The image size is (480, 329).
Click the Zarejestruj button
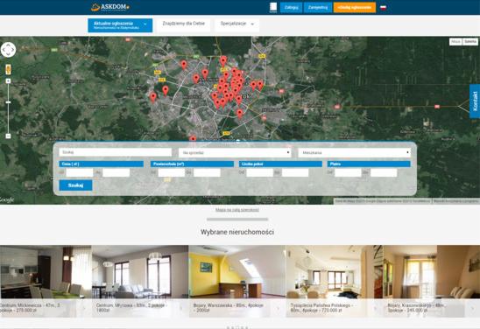click(x=318, y=7)
